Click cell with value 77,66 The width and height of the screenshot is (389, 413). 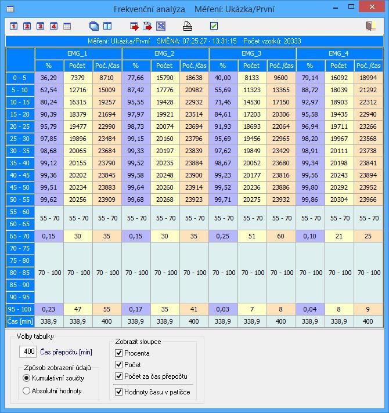[136, 78]
